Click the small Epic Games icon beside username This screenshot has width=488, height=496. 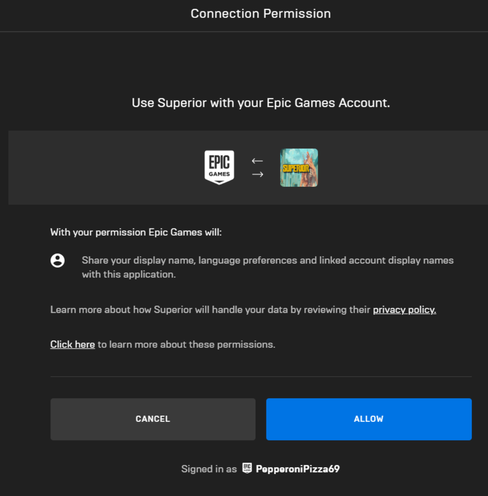247,468
